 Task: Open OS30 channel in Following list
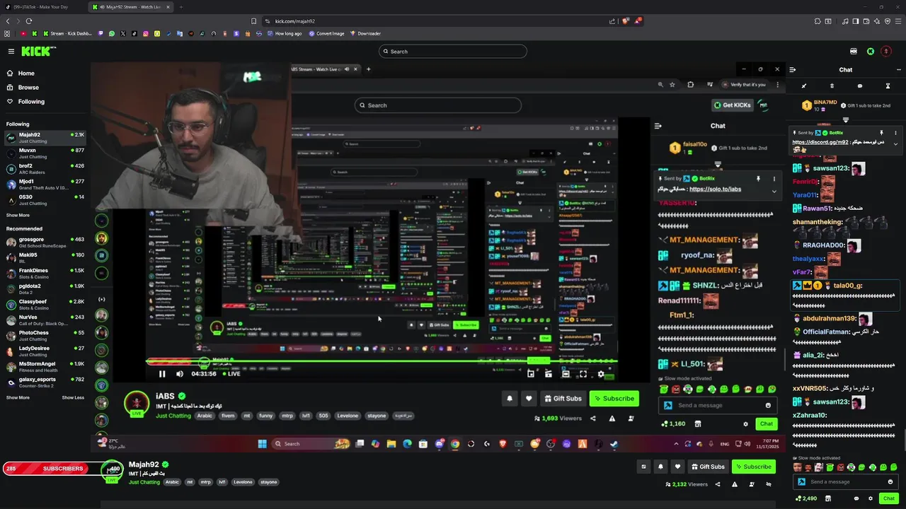(45, 199)
